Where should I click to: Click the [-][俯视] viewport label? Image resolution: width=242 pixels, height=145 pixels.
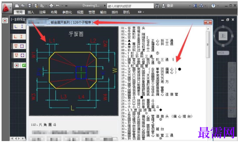18,19
